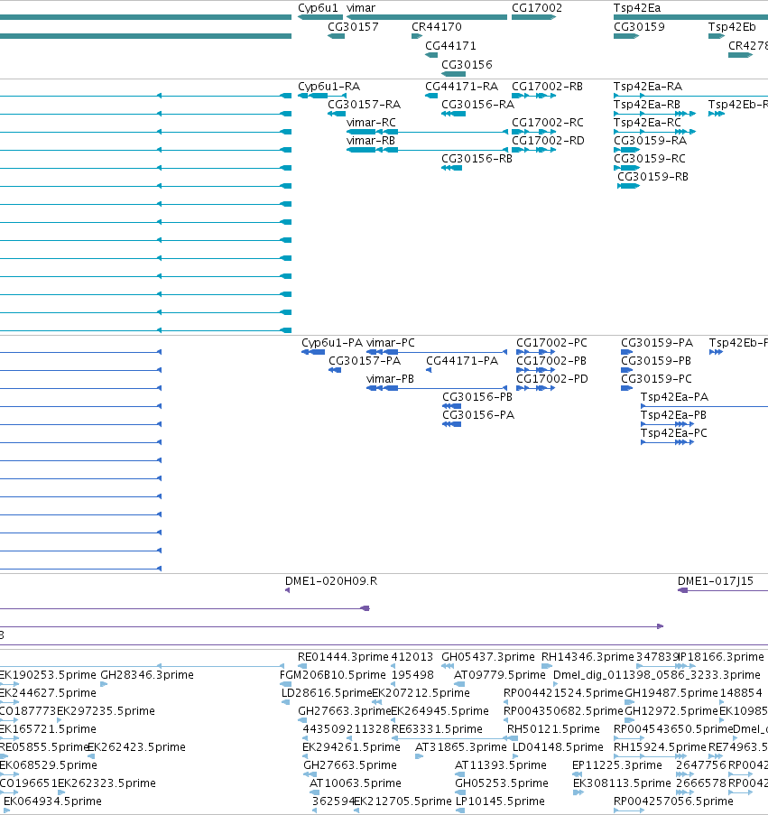Image resolution: width=768 pixels, height=815 pixels.
Task: Open the CG30159-RB transcript label
Action: [x=652, y=177]
